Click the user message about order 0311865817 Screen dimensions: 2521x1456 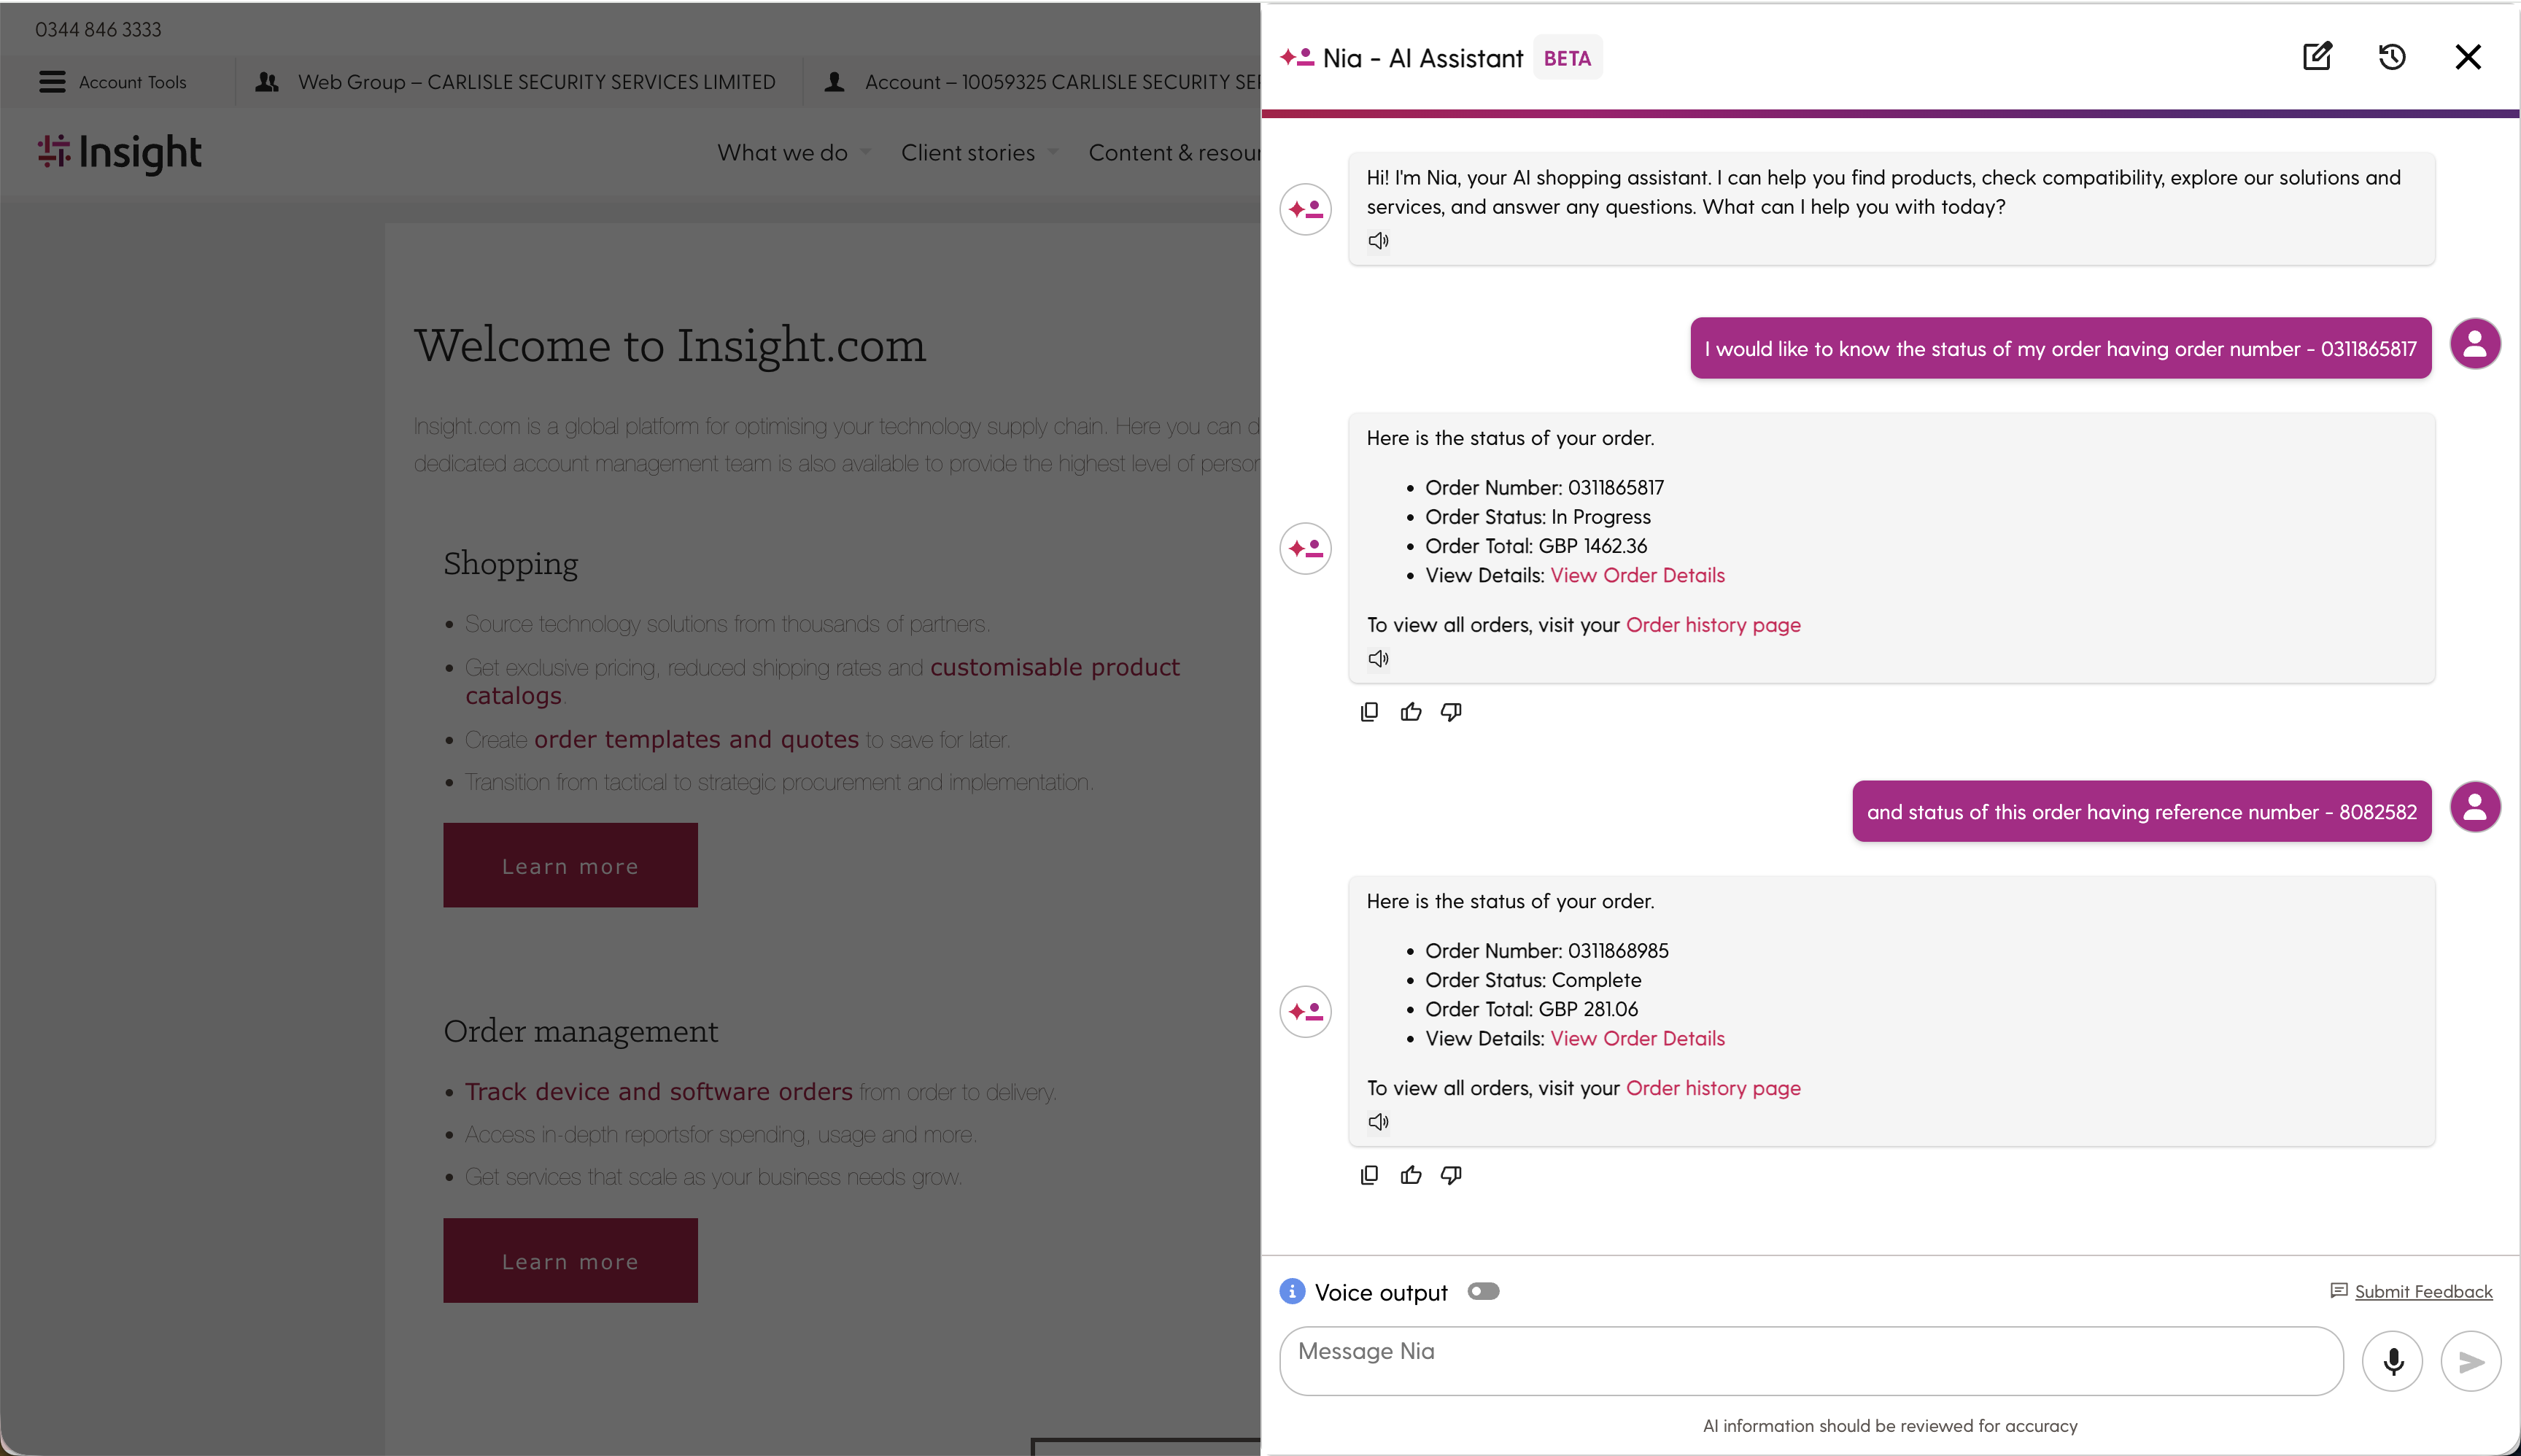(2060, 348)
